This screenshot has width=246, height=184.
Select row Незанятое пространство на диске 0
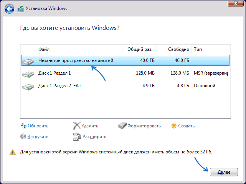pyautogui.click(x=125, y=60)
